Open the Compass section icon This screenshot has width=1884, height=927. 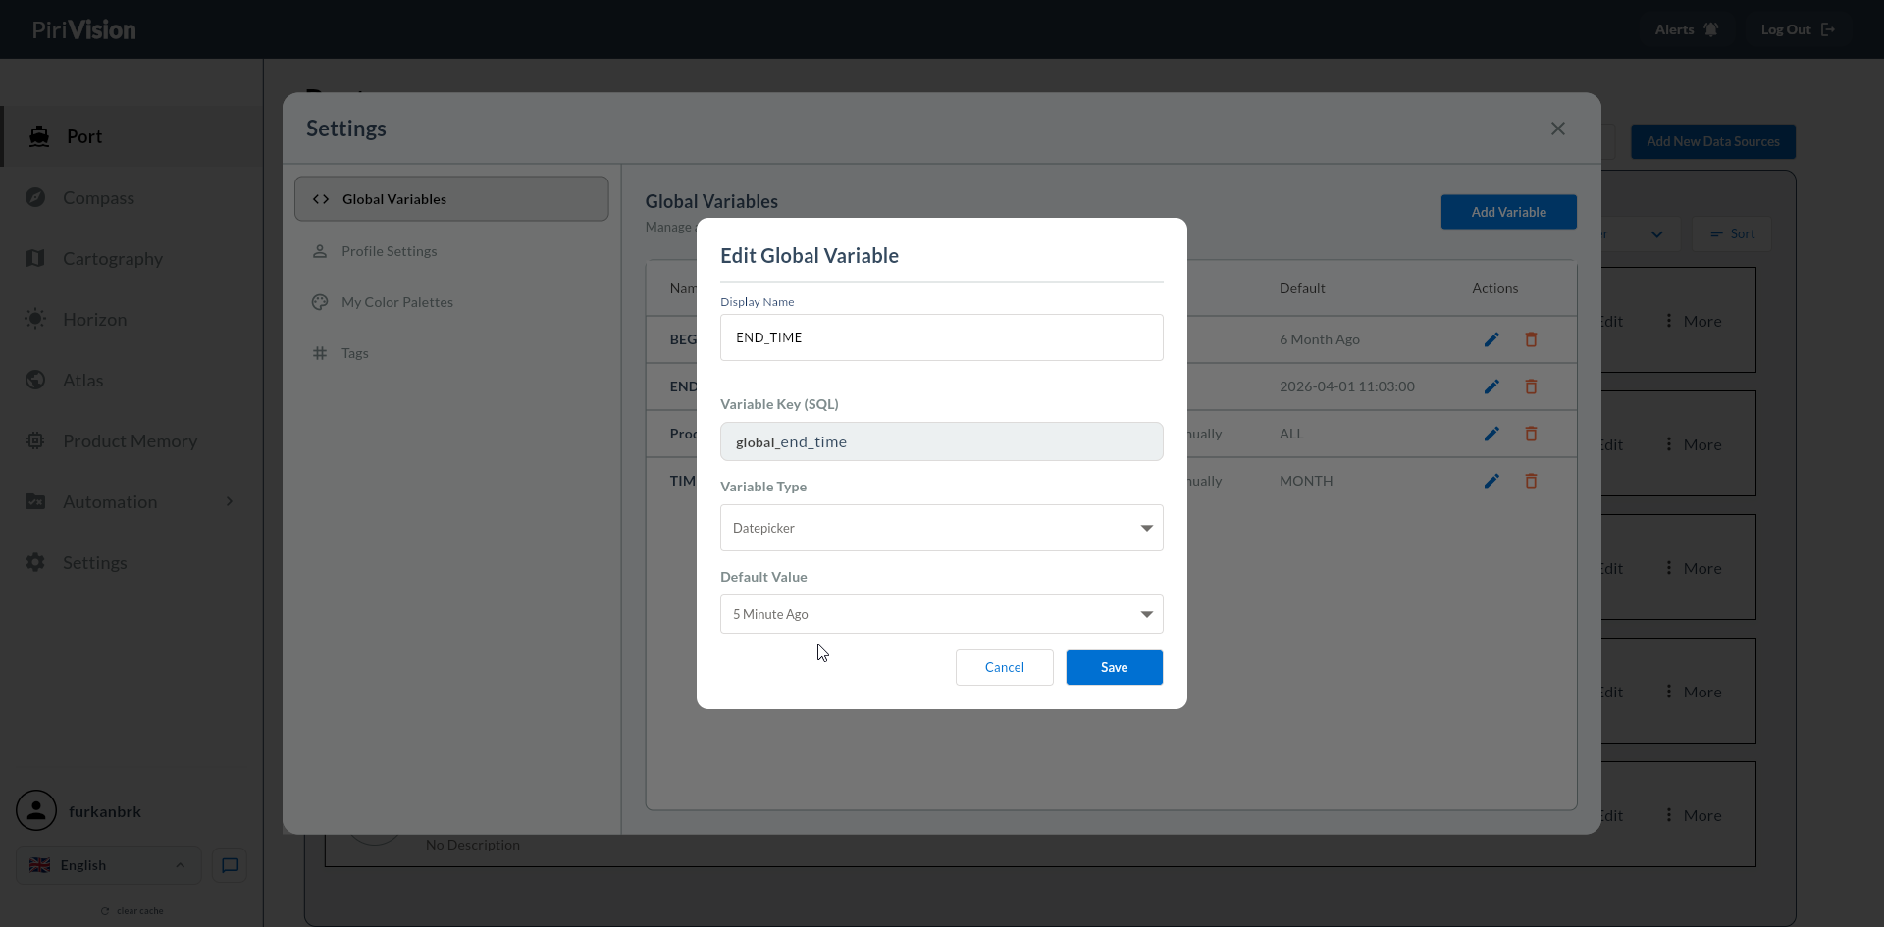click(x=35, y=197)
